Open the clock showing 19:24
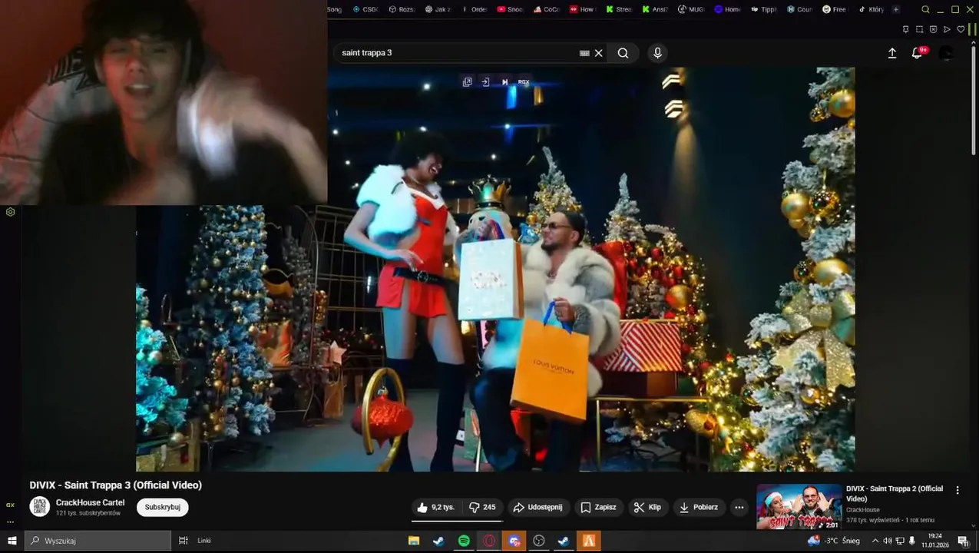Screen dimensions: 979x553 pos(934,541)
